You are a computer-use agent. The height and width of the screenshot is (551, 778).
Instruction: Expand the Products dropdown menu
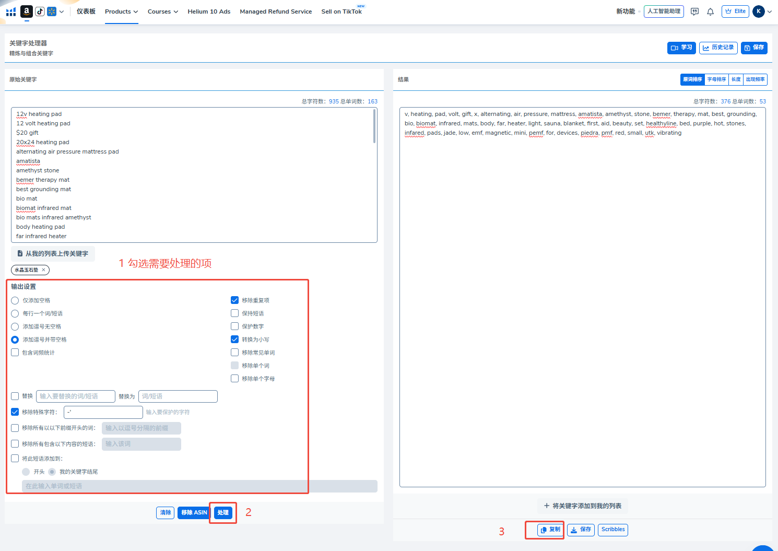coord(121,11)
